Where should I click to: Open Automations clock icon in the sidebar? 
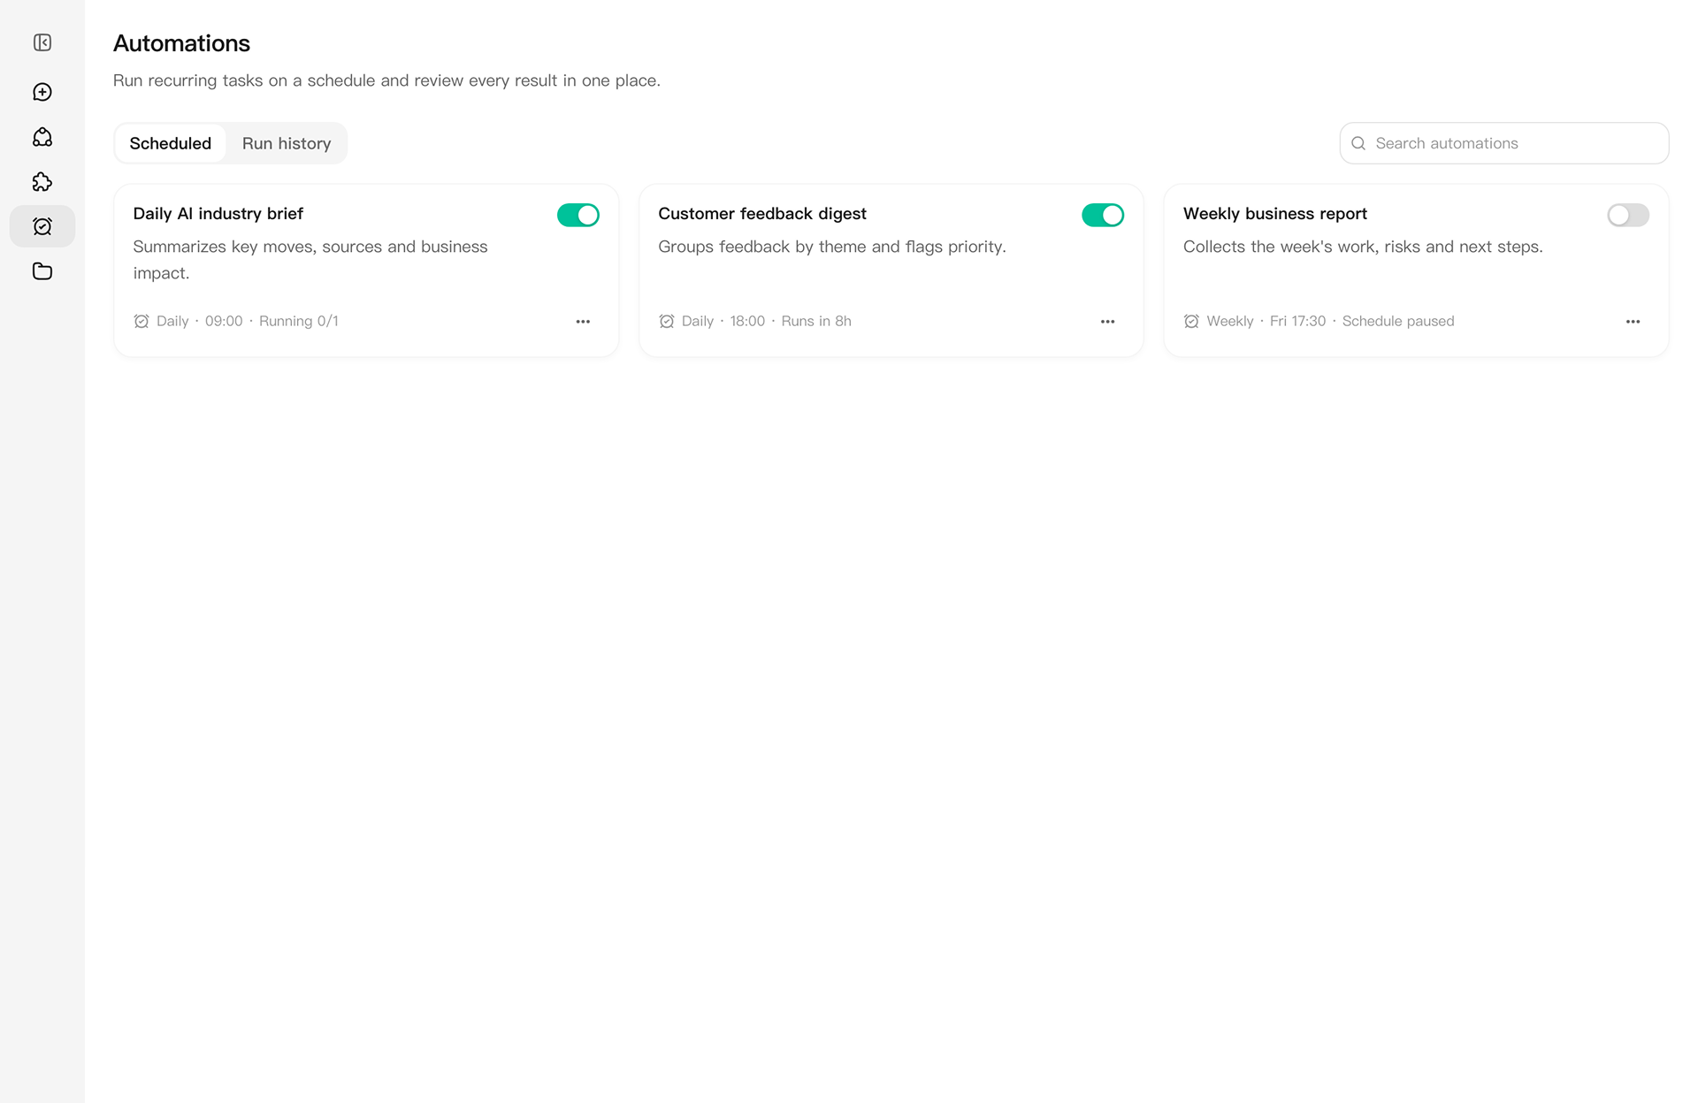pyautogui.click(x=42, y=226)
